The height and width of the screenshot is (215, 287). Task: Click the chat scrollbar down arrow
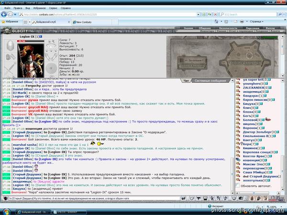[x=232, y=193]
